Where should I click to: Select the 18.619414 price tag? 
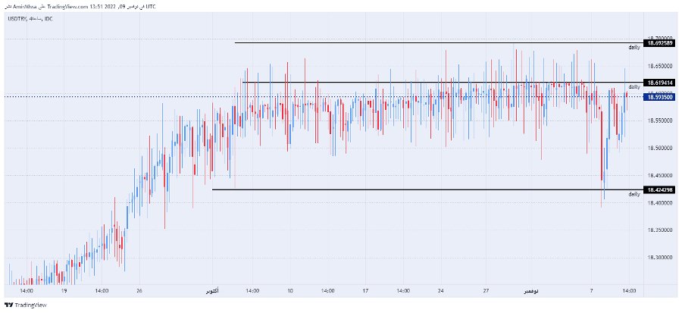click(x=660, y=82)
